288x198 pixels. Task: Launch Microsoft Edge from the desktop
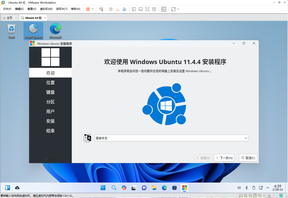click(55, 30)
